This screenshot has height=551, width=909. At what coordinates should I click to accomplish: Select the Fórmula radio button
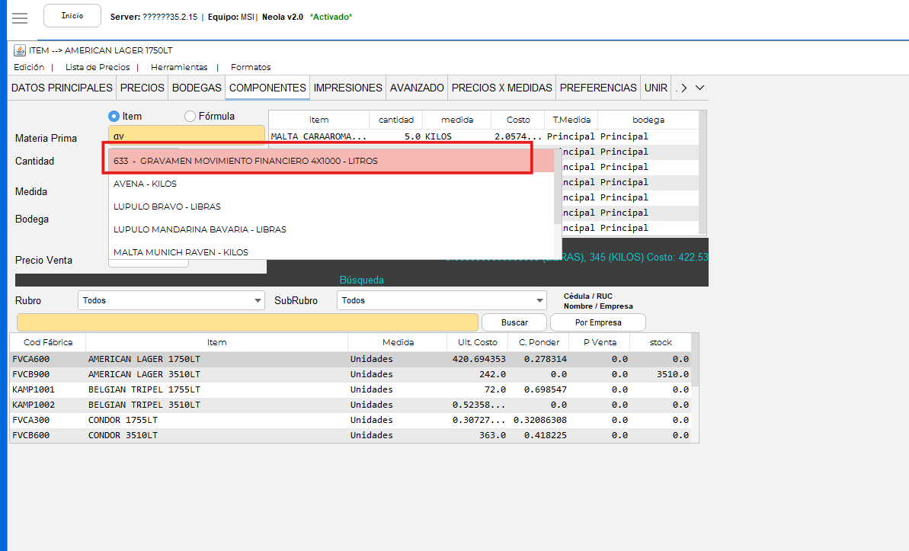coord(190,117)
